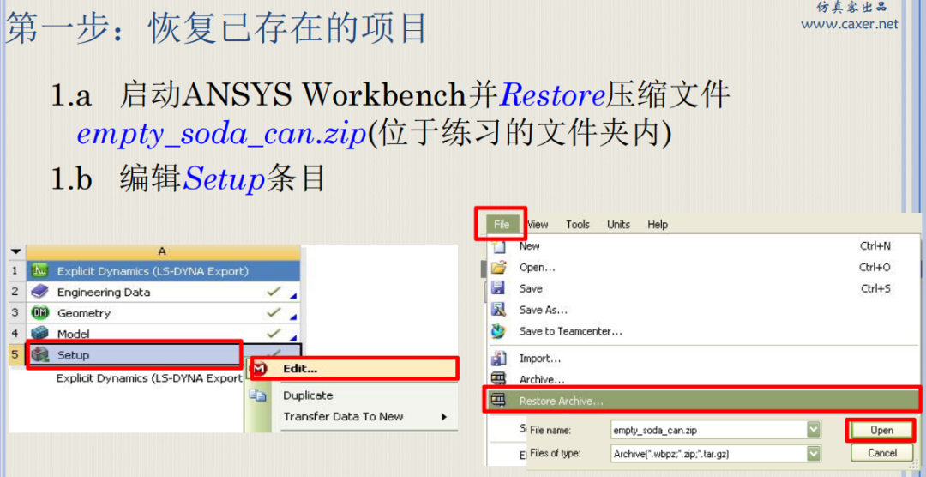This screenshot has width=926, height=477.
Task: Click the Setup cell icon
Action: tap(39, 354)
